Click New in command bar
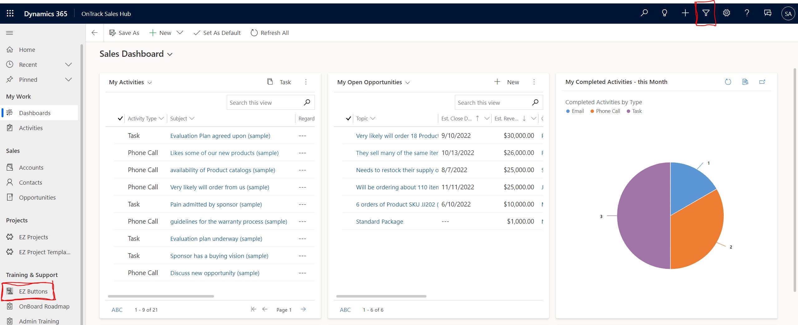Screen dimensions: 798x325 [x=160, y=33]
